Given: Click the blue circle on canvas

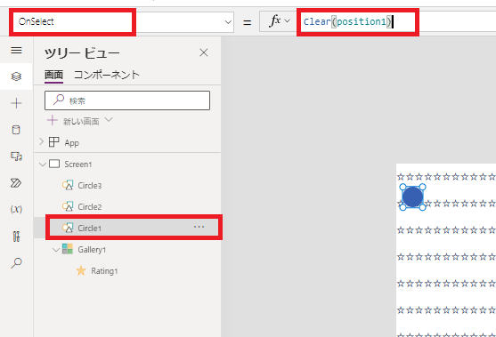Looking at the screenshot, I should tap(412, 197).
